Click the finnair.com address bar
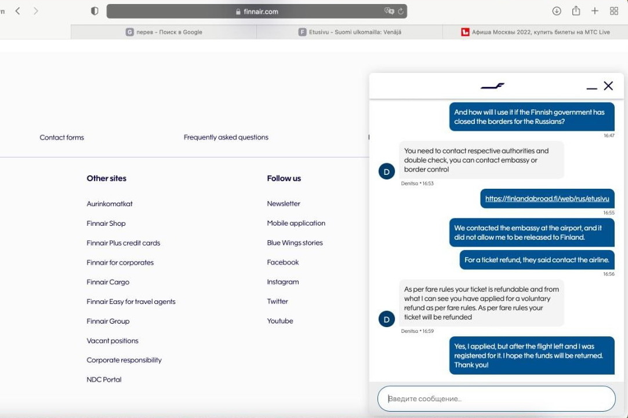Image resolution: width=628 pixels, height=418 pixels. 257,11
